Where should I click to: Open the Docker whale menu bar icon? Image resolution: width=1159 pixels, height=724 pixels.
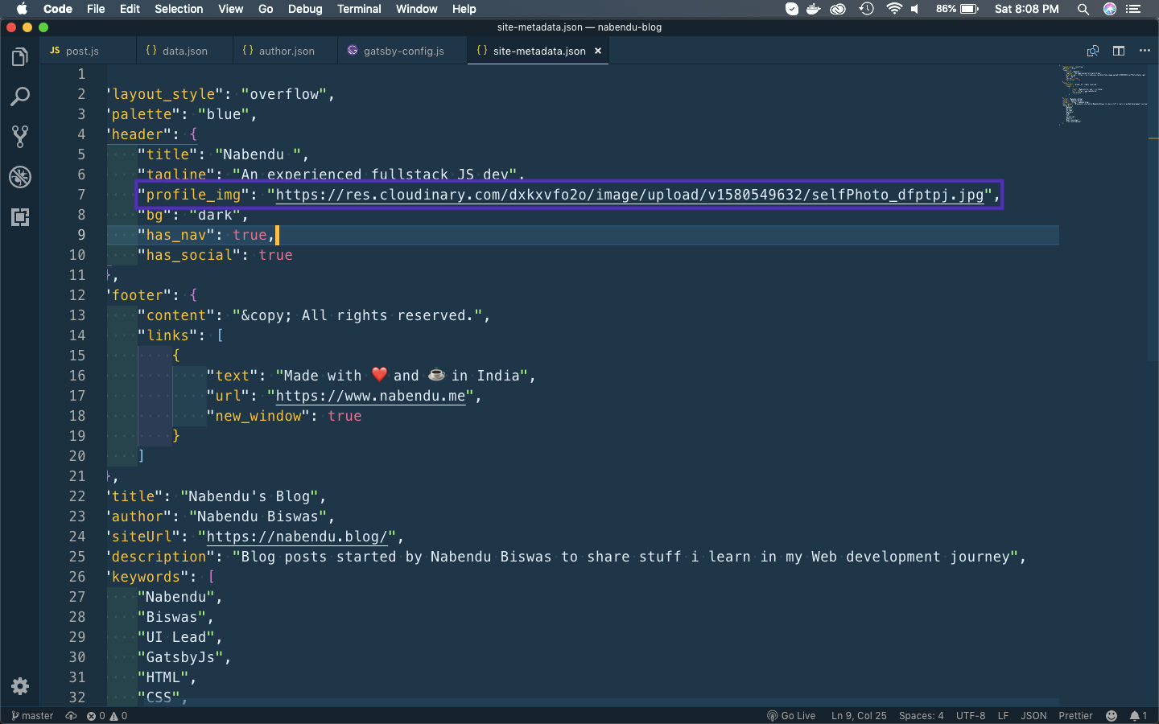(x=814, y=9)
